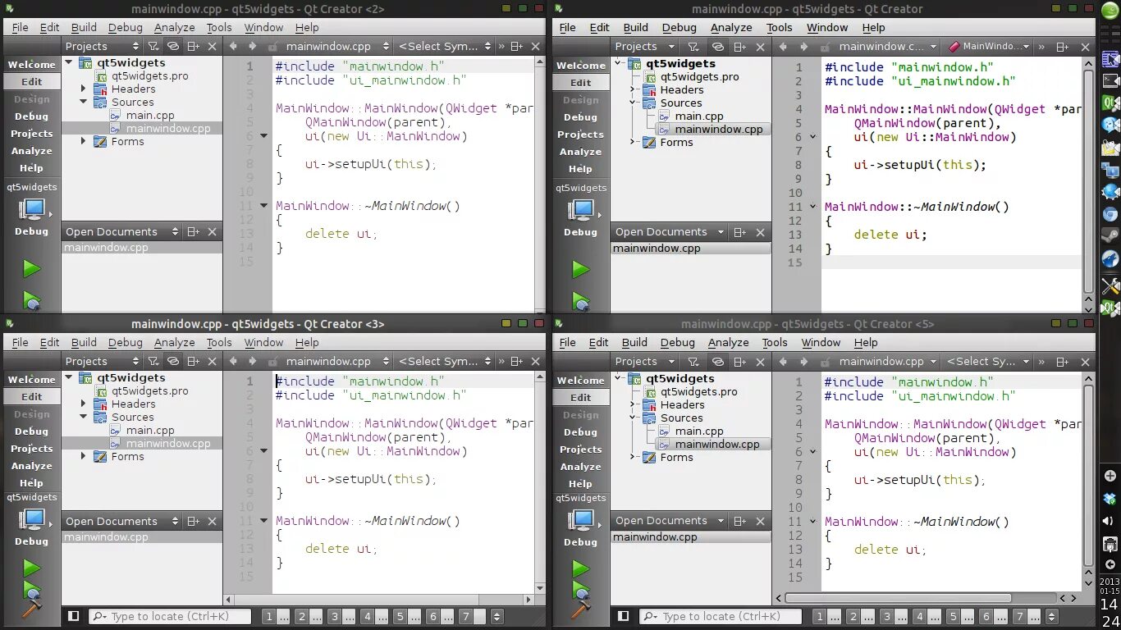Screen dimensions: 1121x630
Task: Close the editor split in Qt Creator <5>
Action: click(x=1085, y=362)
